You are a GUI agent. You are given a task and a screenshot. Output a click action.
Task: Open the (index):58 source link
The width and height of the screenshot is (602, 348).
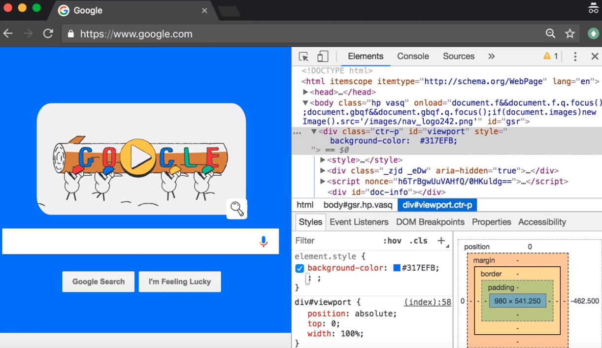coord(428,302)
